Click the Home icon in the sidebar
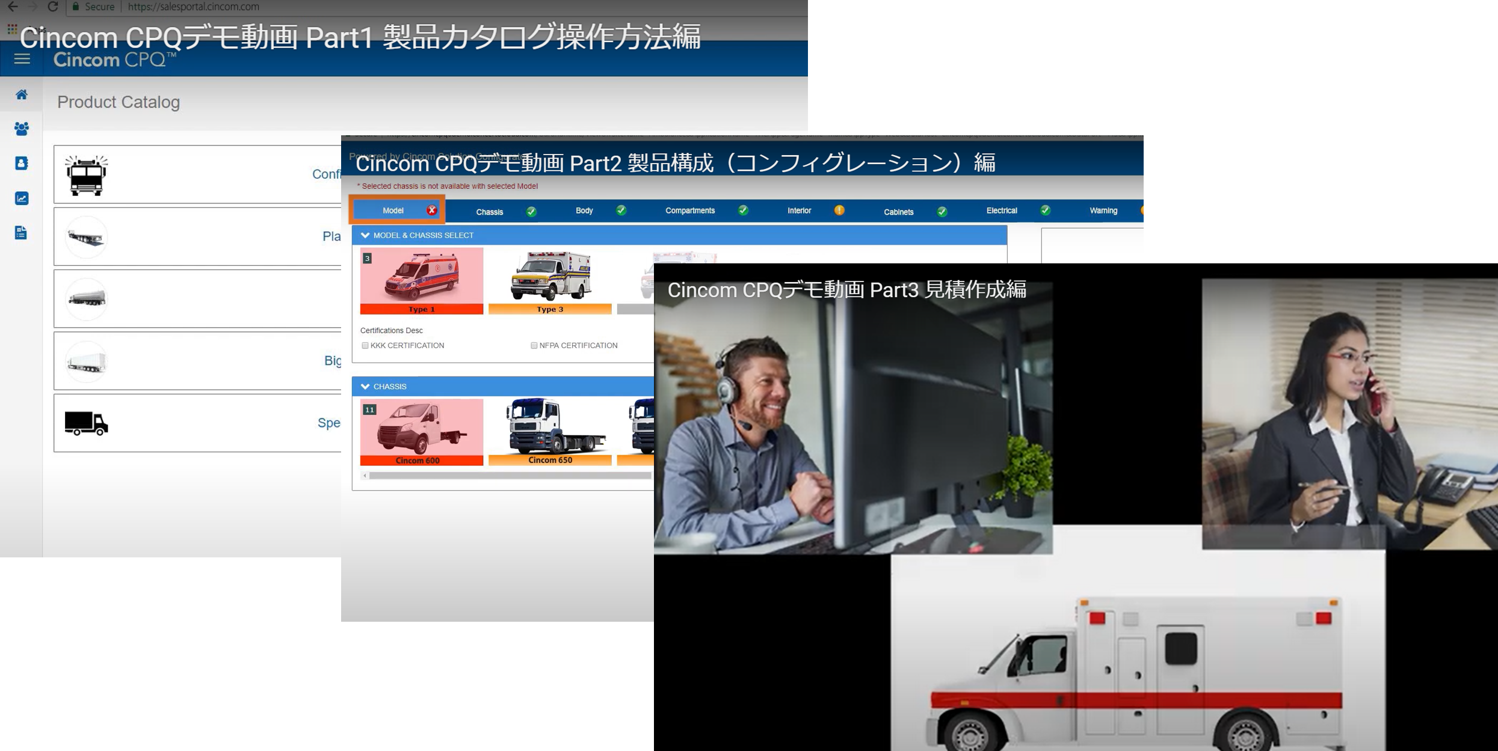Image resolution: width=1498 pixels, height=751 pixels. 22,94
